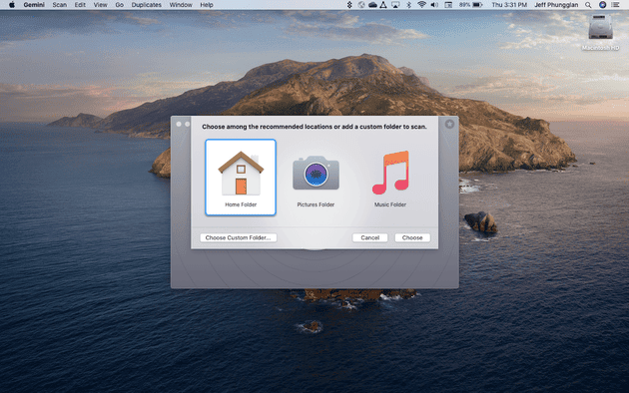The width and height of the screenshot is (629, 393).
Task: Open the Scan menu
Action: 59,5
